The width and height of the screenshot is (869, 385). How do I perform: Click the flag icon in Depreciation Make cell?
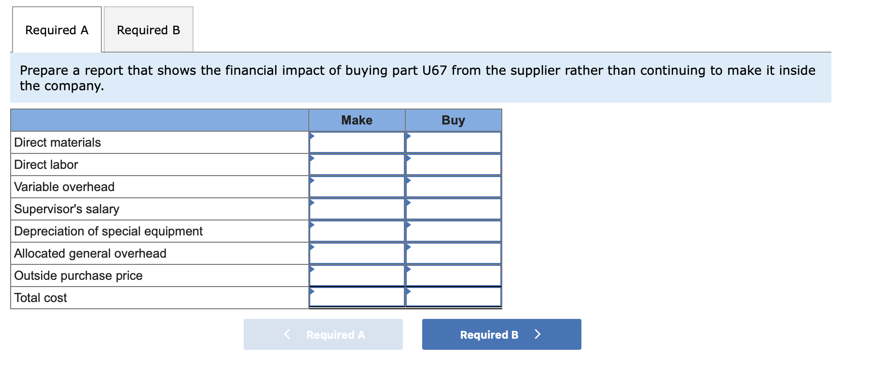tap(312, 224)
